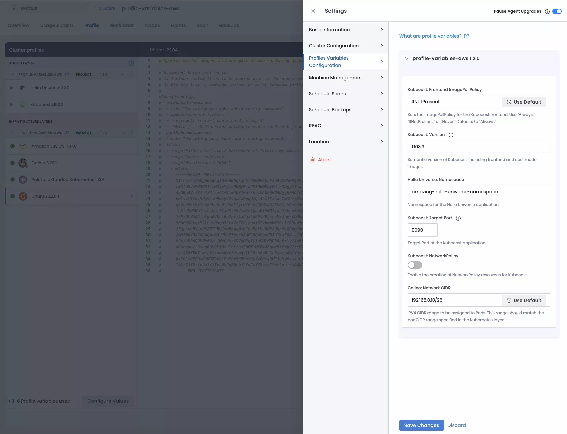Image resolution: width=567 pixels, height=434 pixels.
Task: Click the three-dot menu on addon profile row
Action: 132,74
